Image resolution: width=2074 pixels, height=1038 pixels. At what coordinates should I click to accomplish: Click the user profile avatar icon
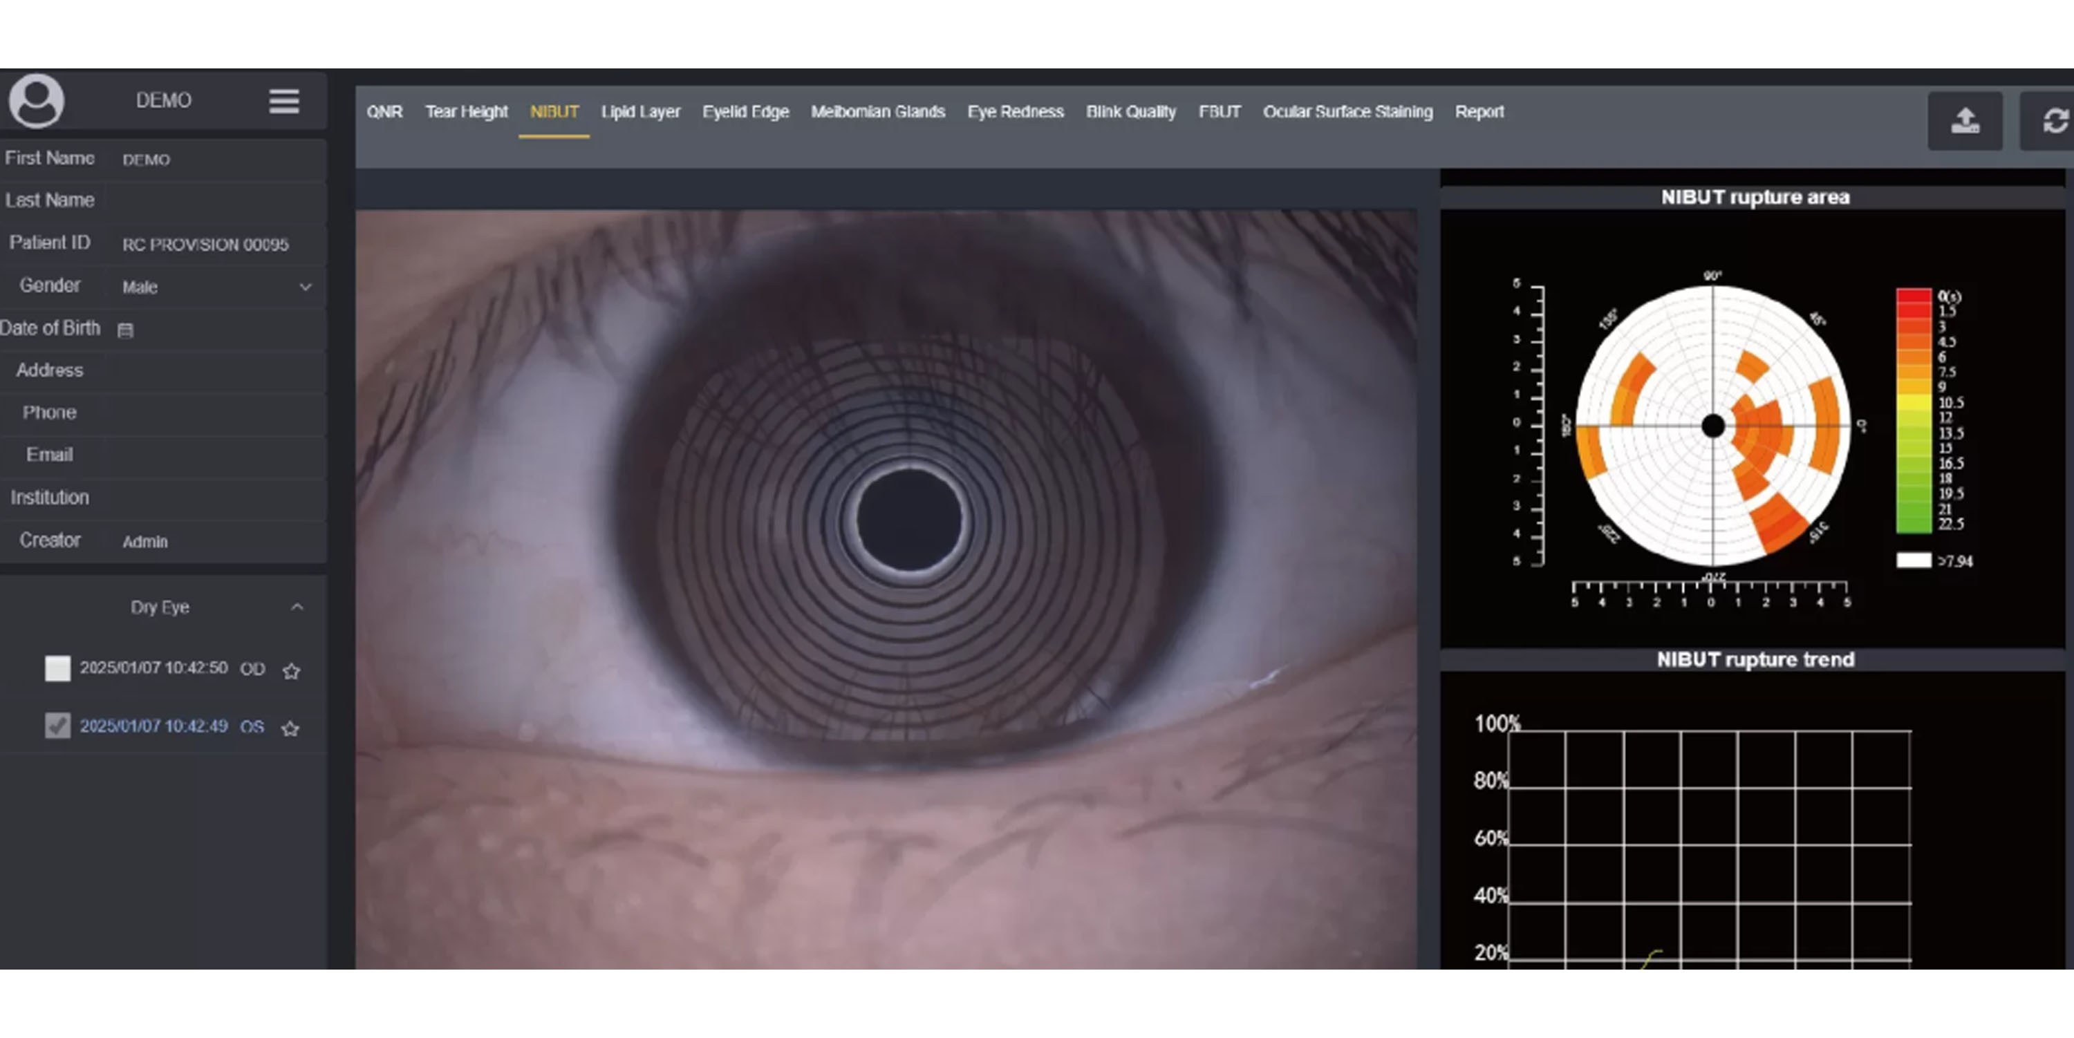tap(36, 101)
